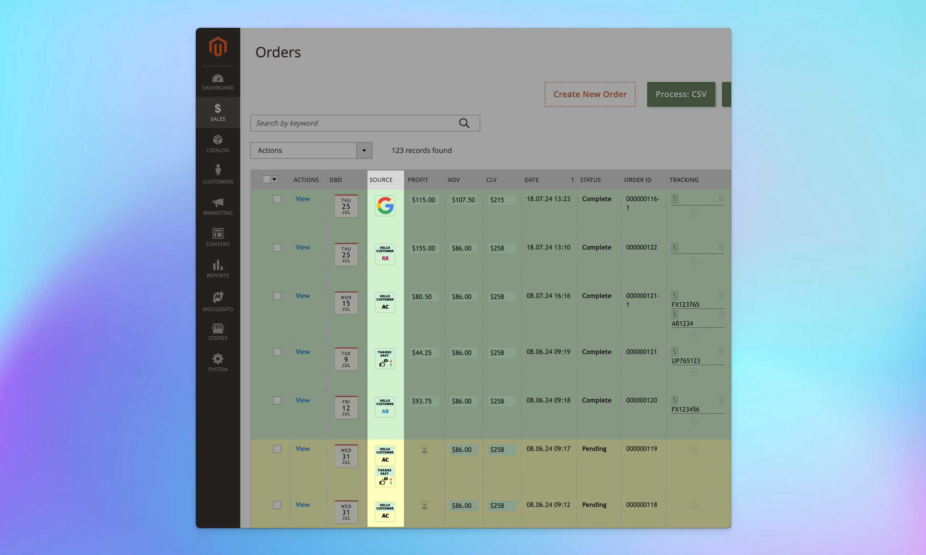This screenshot has height=555, width=926.
Task: Toggle checkbox on second order row
Action: pos(276,248)
